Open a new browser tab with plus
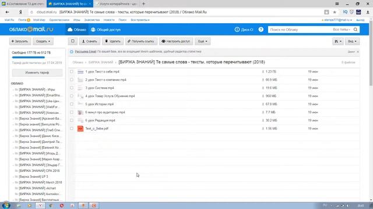Viewport: 373px width, 209px height. click(x=143, y=4)
